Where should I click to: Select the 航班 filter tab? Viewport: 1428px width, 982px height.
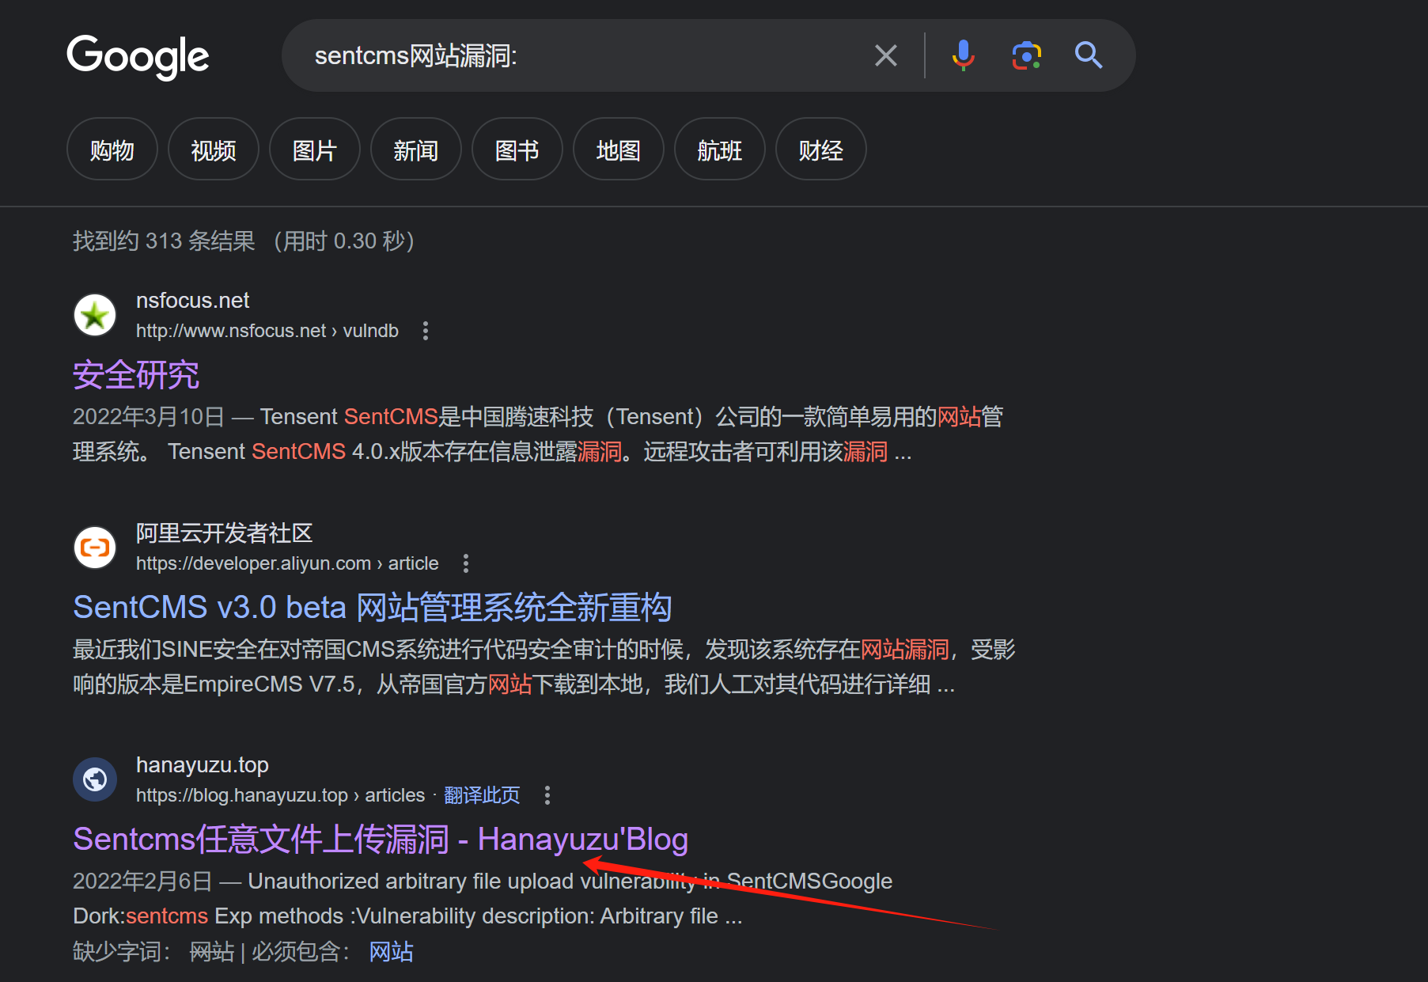pos(720,150)
